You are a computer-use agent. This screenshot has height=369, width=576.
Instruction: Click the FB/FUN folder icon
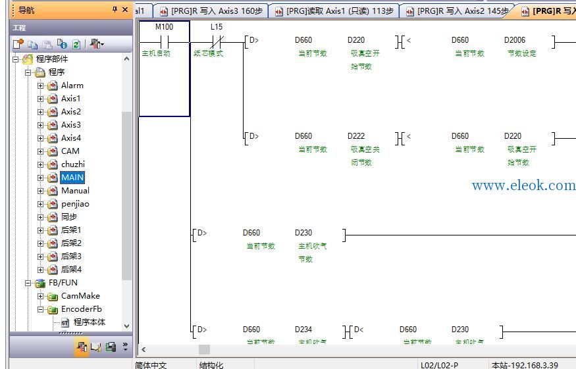[x=40, y=283]
